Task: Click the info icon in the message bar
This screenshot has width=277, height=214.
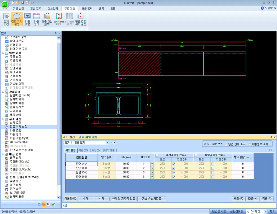Action: pos(65,205)
